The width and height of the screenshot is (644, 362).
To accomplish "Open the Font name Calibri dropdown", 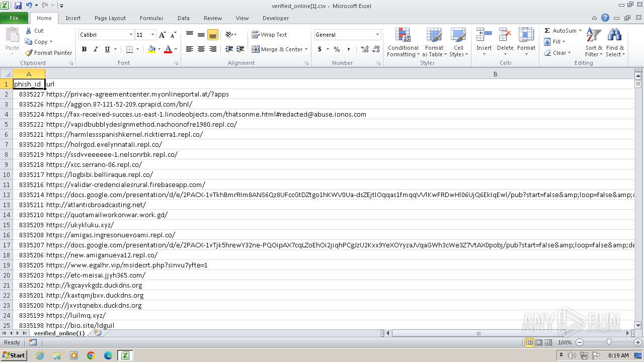I will [131, 35].
